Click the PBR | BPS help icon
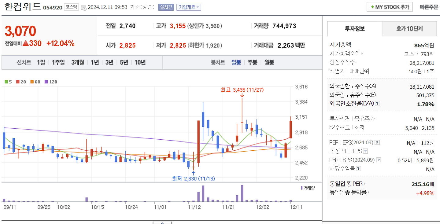 tap(378, 160)
